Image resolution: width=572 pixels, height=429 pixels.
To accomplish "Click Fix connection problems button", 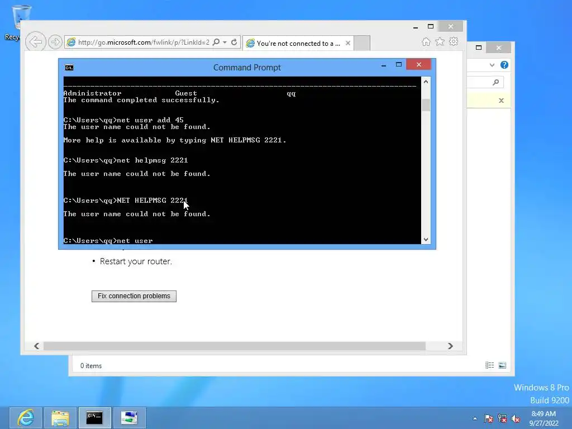I will pos(134,296).
